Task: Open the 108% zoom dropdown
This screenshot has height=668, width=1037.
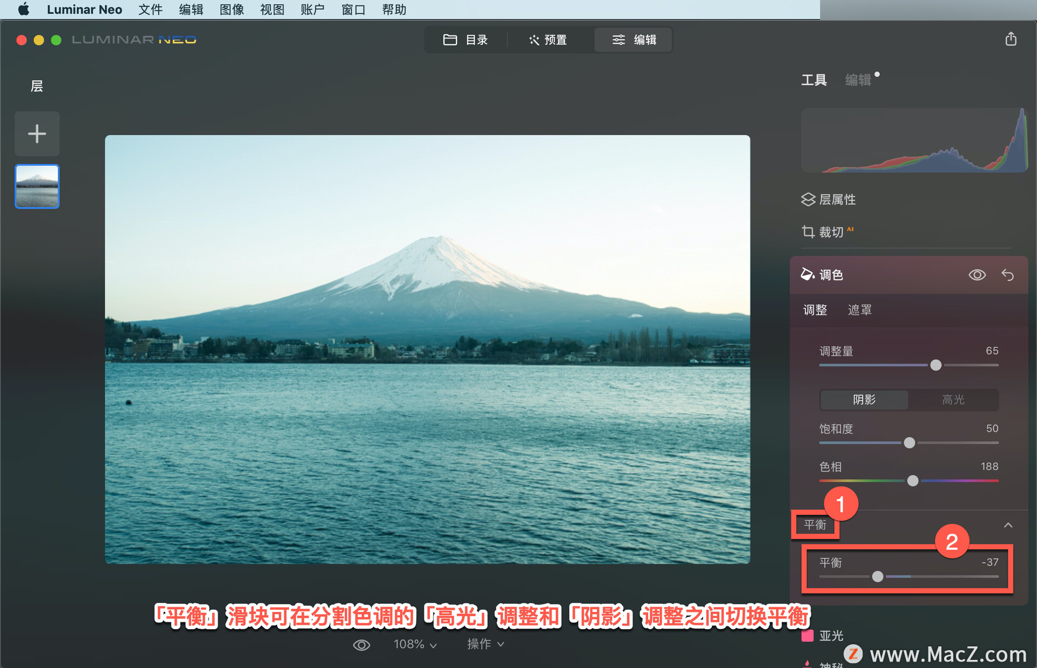Action: pyautogui.click(x=415, y=644)
